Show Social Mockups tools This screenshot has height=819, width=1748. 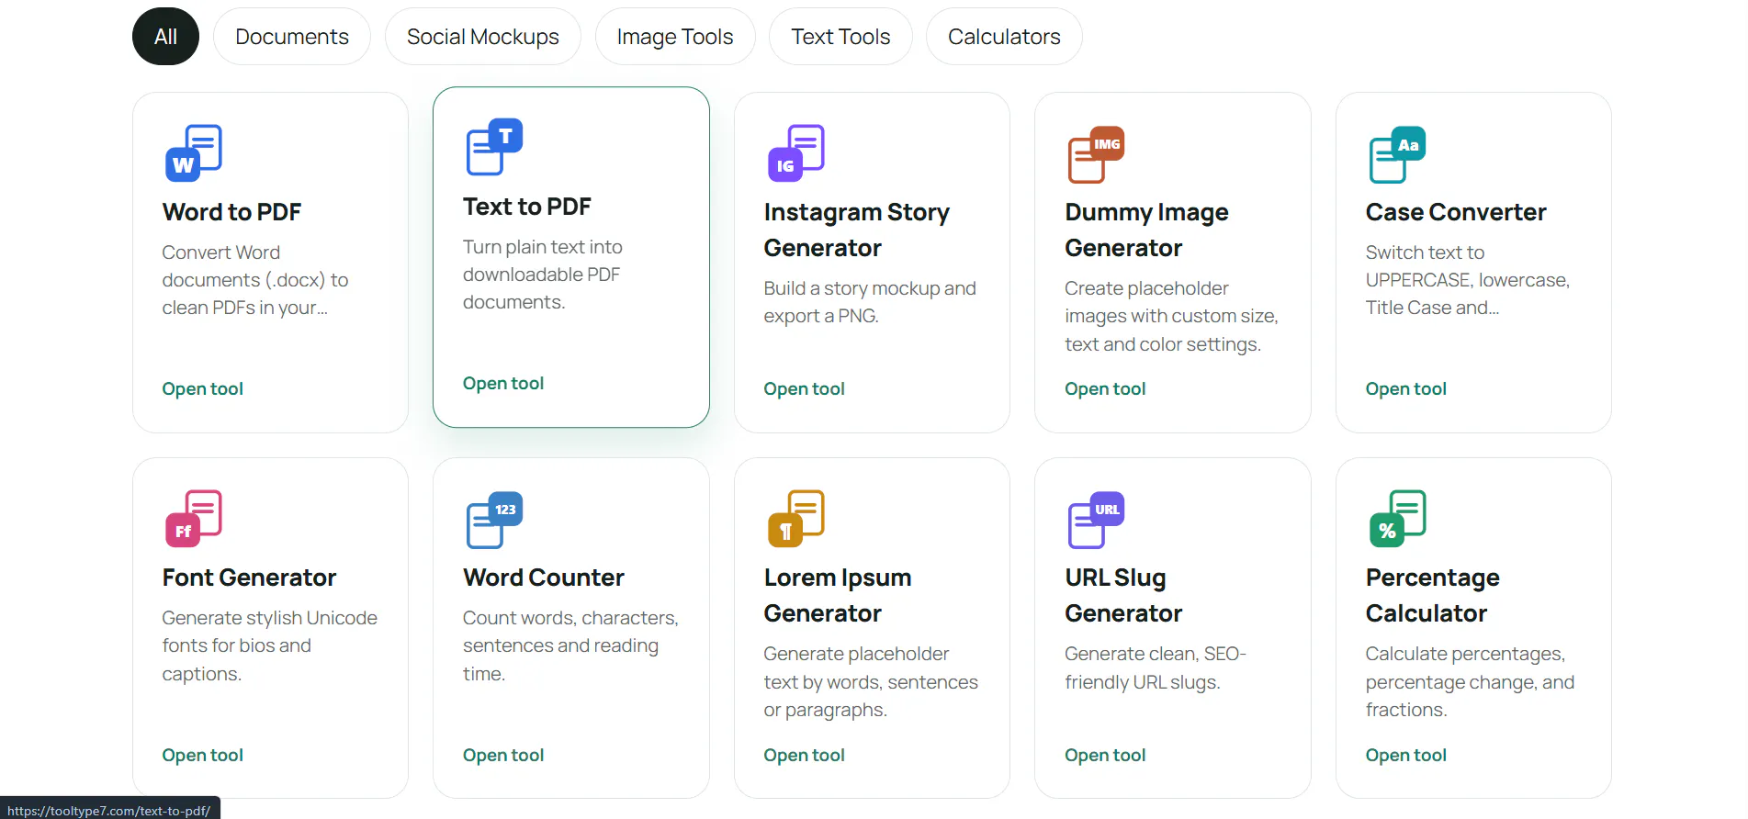[483, 37]
